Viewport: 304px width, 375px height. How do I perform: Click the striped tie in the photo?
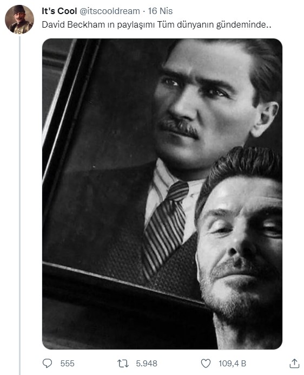[x=166, y=228]
